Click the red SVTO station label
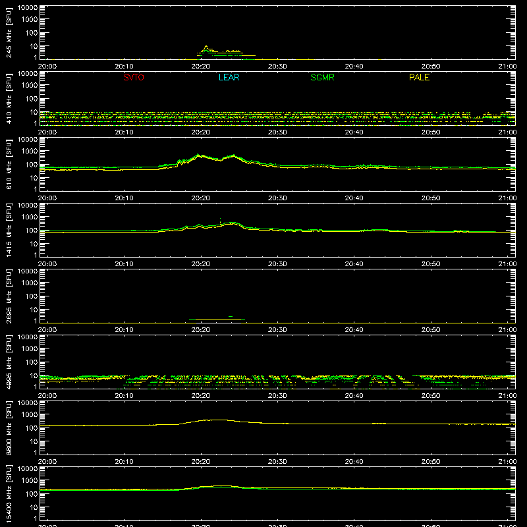The height and width of the screenshot is (527, 527). coord(134,77)
